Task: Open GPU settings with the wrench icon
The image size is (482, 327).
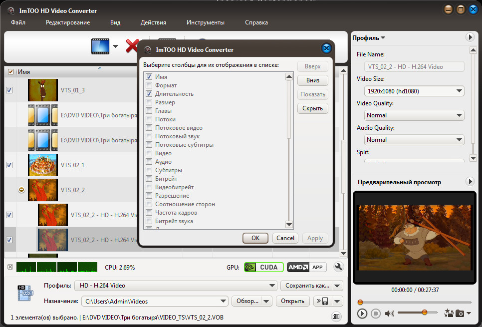Action: [x=339, y=267]
